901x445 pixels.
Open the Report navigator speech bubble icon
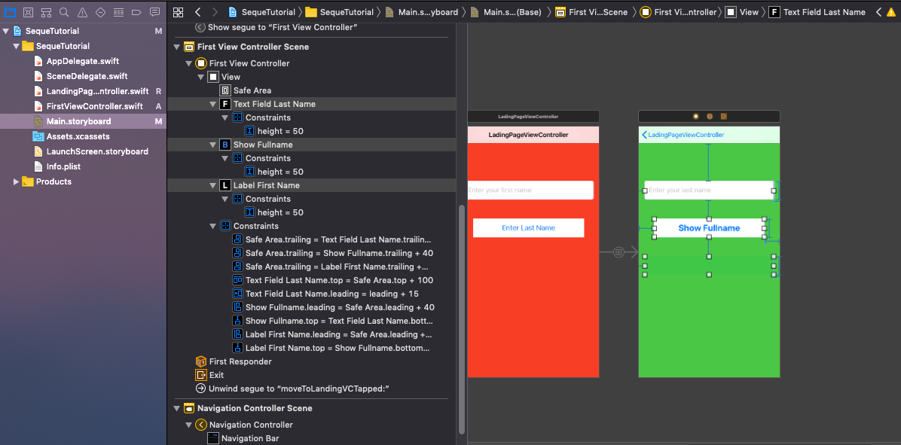tap(154, 11)
